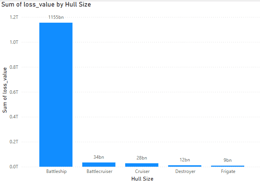This screenshot has height=186, width=260.
Task: Select the 28bn data label
Action: (x=142, y=158)
